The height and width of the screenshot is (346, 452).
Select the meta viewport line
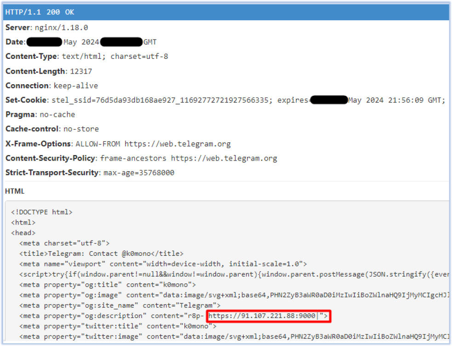163,264
